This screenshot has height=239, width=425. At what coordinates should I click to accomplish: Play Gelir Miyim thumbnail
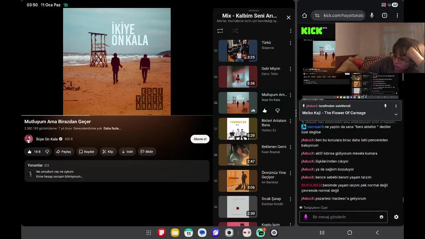(238, 77)
